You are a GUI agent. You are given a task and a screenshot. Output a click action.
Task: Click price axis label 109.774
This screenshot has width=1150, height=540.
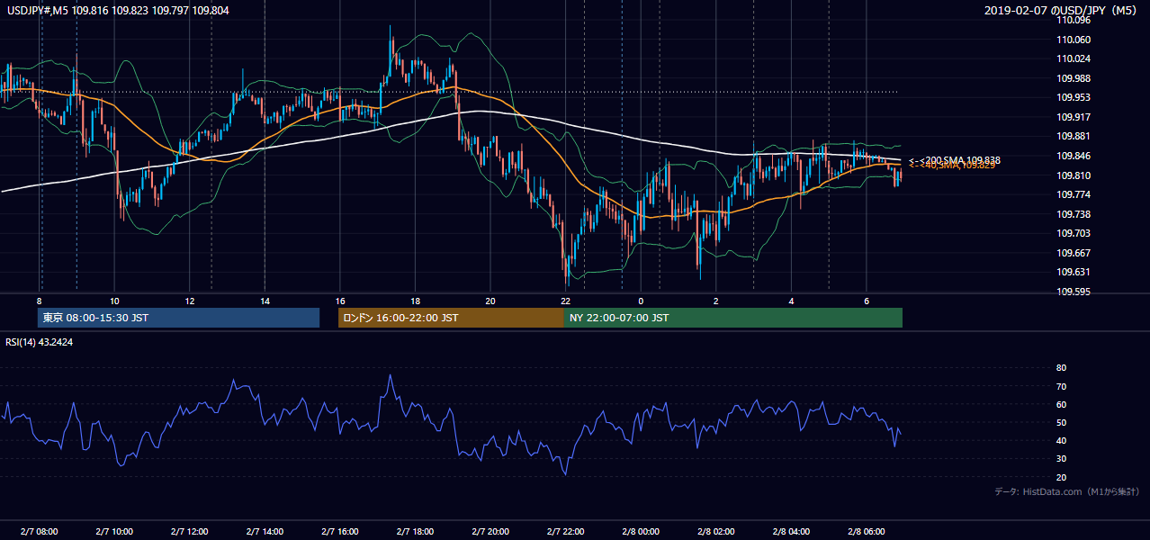[1074, 194]
